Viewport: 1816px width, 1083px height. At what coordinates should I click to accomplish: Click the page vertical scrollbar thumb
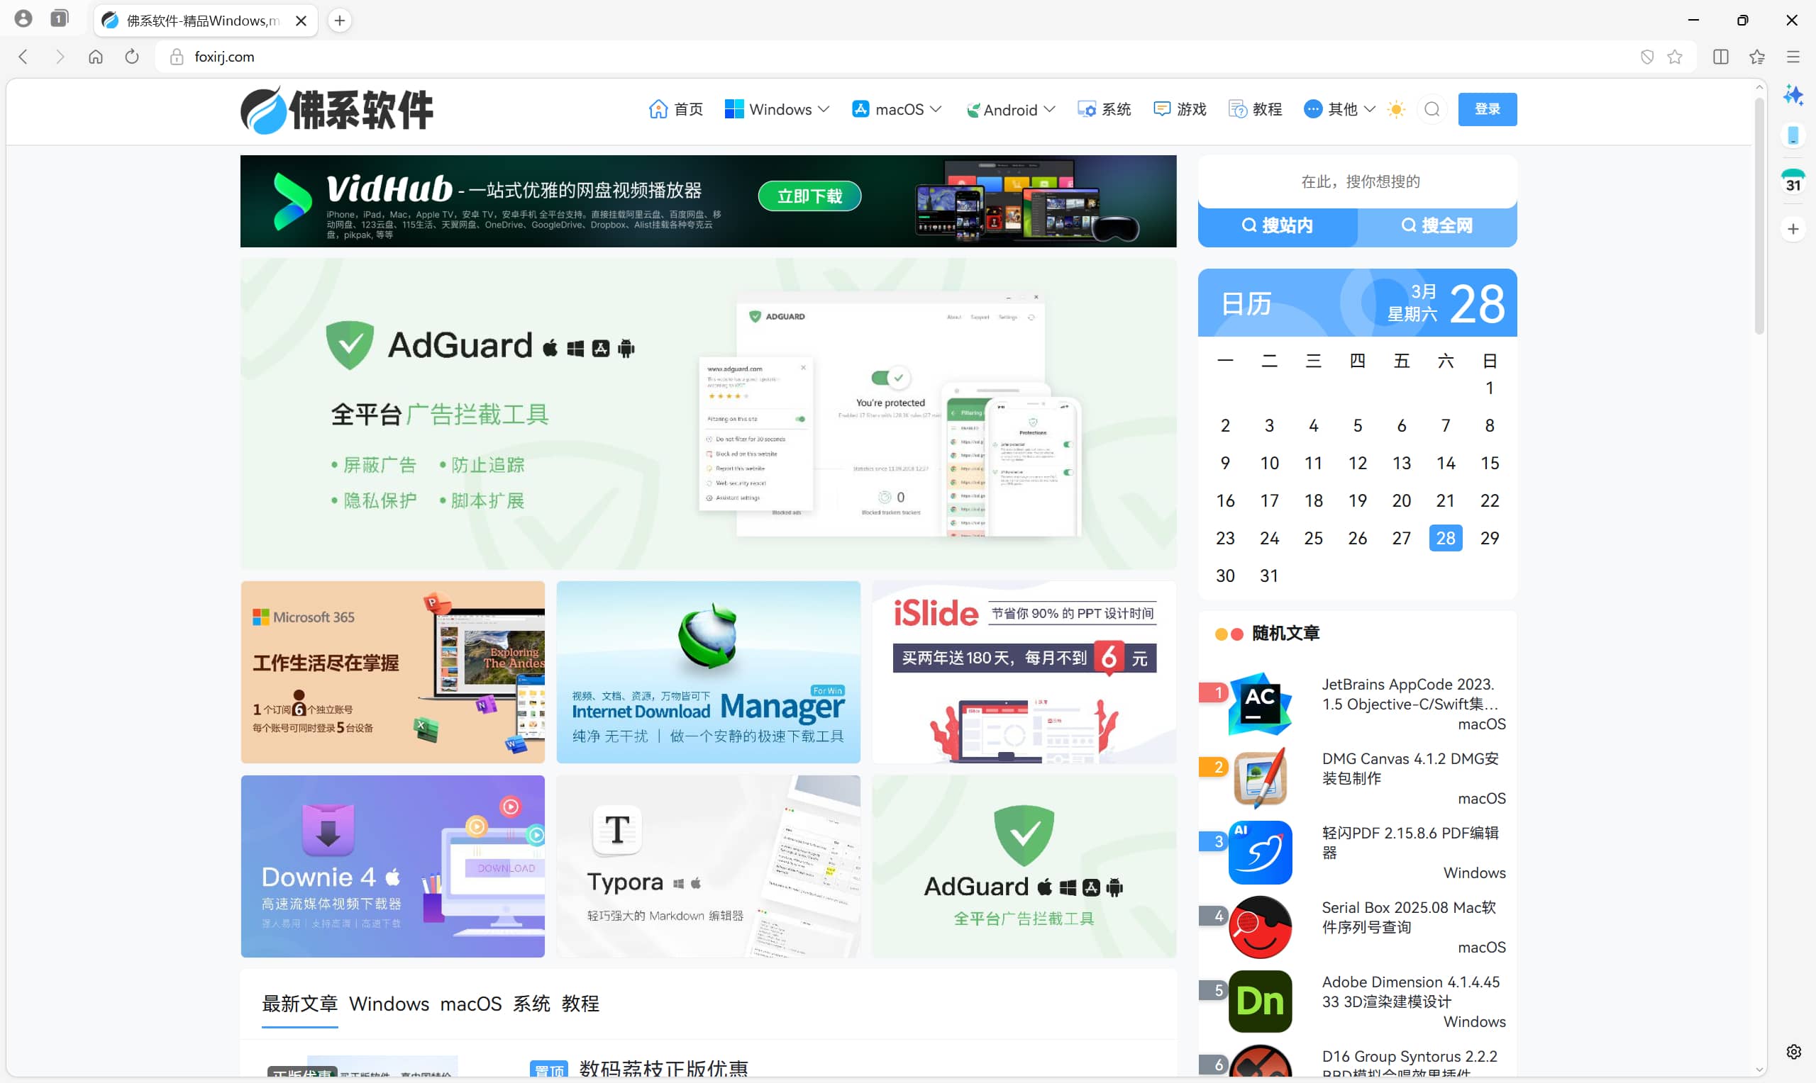1759,215
